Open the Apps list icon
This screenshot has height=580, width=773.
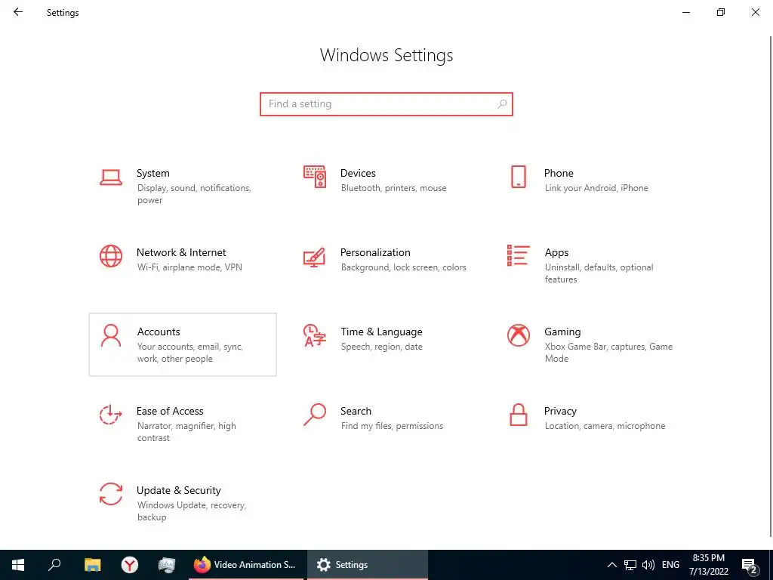pos(519,255)
